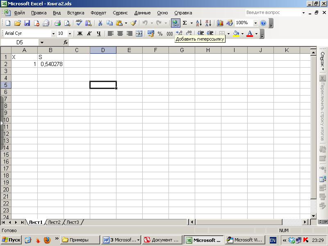
Task: Click the Пуск start button
Action: (x=11, y=240)
